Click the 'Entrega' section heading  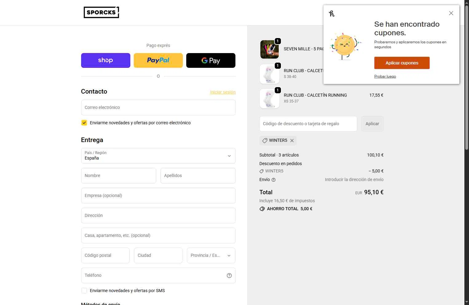92,140
